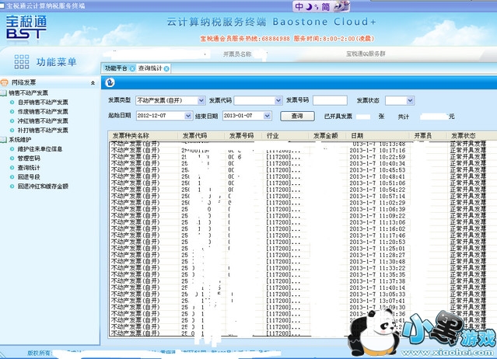
Task: Click the 功能菜单 grid icon
Action: tap(22, 61)
